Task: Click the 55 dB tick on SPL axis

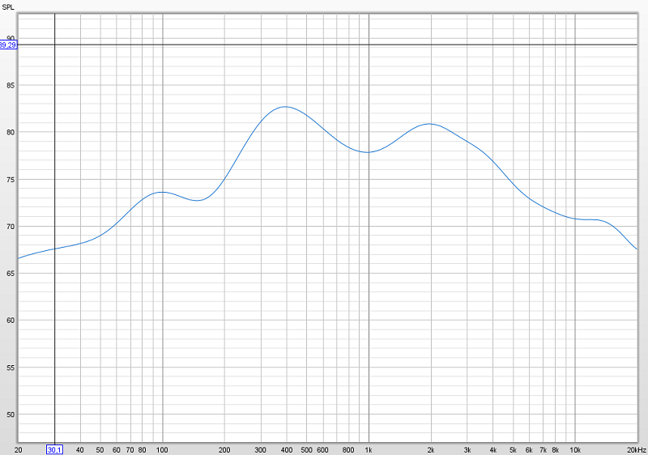Action: click(x=11, y=368)
